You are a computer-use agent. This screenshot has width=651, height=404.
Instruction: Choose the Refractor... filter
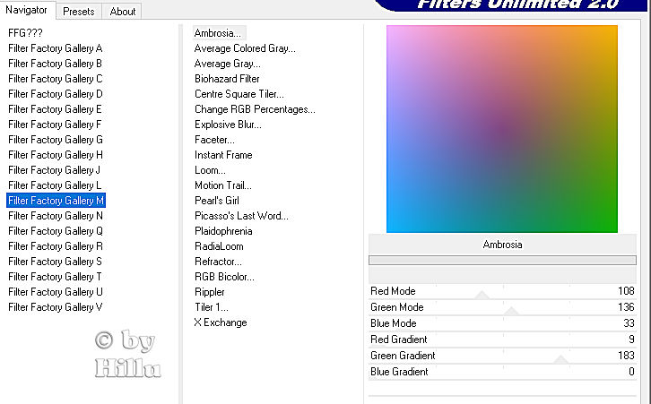coord(218,262)
